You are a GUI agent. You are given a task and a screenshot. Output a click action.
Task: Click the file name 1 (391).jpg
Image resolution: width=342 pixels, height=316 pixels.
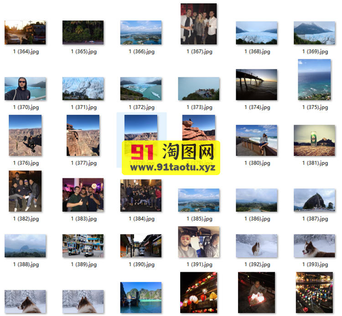(199, 264)
